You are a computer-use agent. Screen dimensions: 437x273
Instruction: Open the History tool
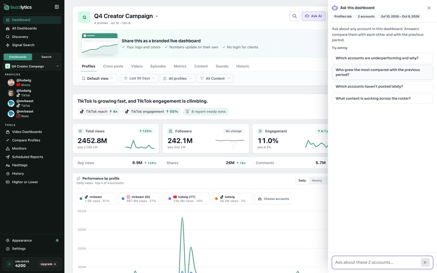[32, 174]
